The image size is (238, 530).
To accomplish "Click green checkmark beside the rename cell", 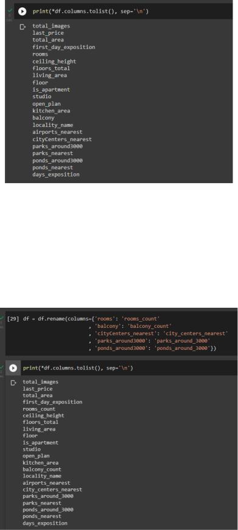I will pos(1,318).
